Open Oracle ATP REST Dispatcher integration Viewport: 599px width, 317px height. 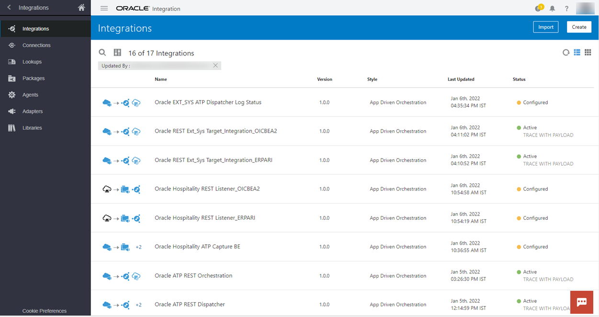[x=190, y=305]
